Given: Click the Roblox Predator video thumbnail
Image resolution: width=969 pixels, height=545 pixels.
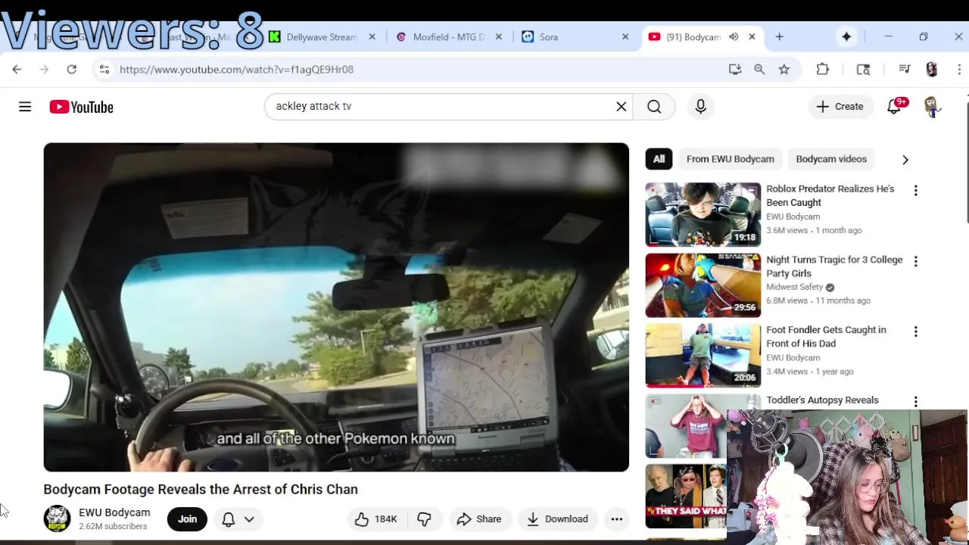Looking at the screenshot, I should coord(703,214).
